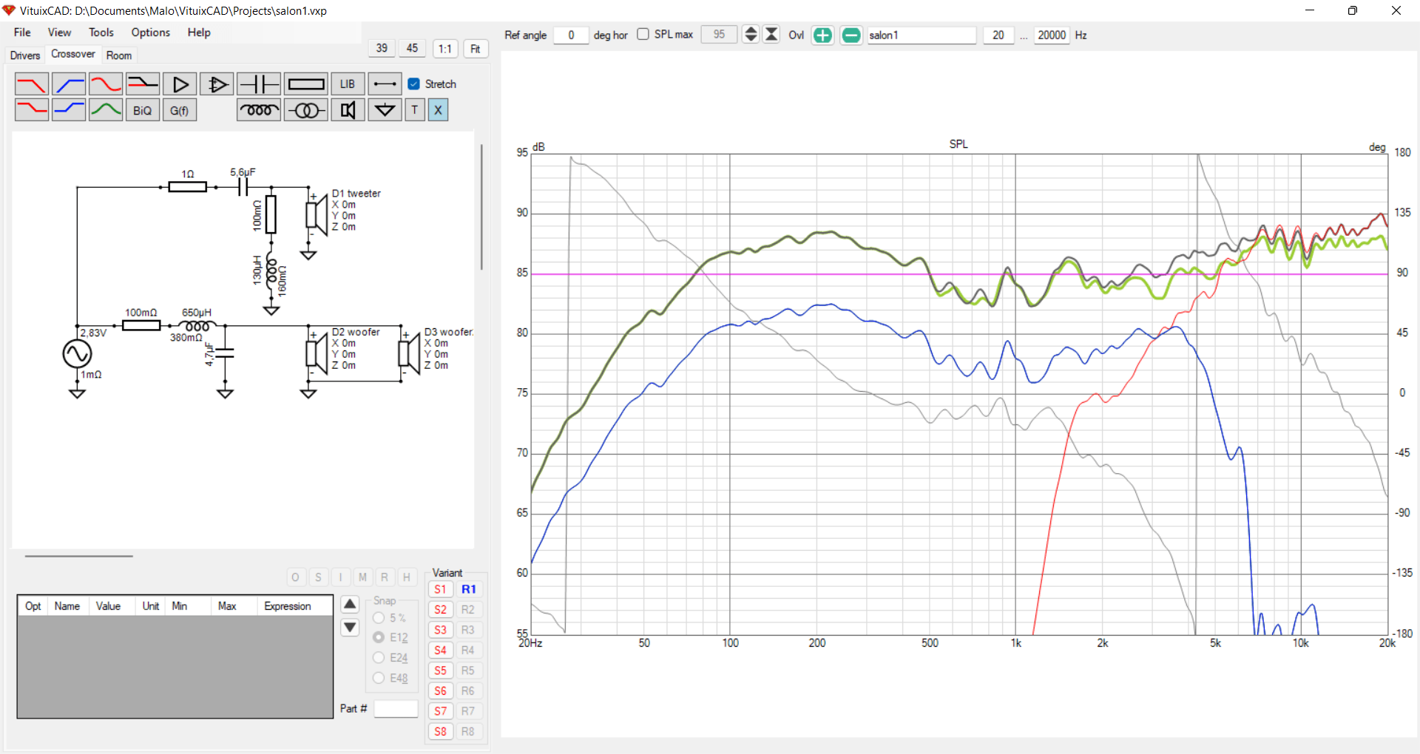
Task: Click the Ref angle input field
Action: click(x=571, y=35)
